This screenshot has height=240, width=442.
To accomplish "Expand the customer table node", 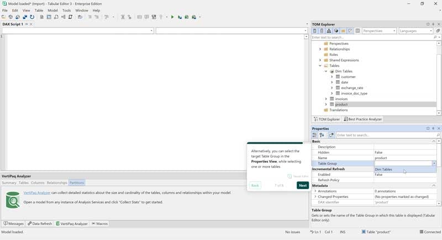I will point(332,77).
